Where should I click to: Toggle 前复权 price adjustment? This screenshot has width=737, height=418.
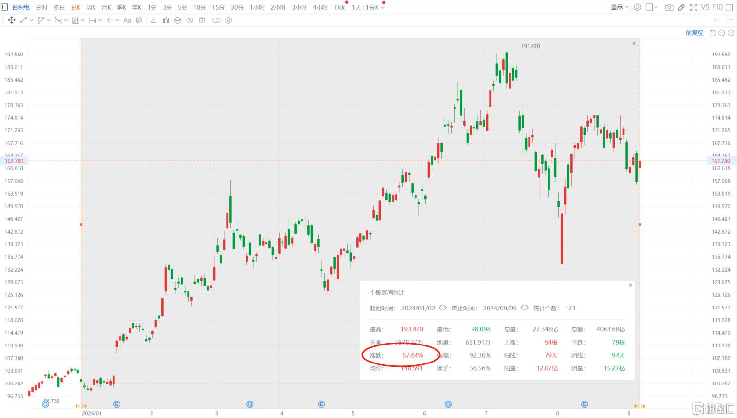tap(694, 33)
